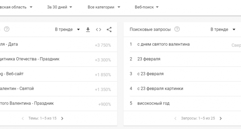Image resolution: width=241 pixels, height=129 pixels.
Task: Open the Все категории dropdown
Action: (x=104, y=7)
